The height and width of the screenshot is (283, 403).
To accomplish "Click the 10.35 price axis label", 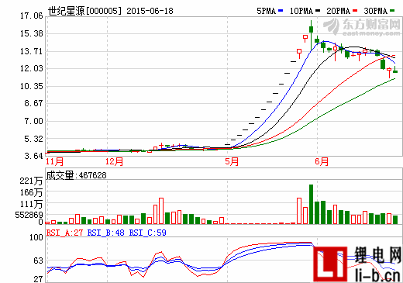I will coord(32,86).
